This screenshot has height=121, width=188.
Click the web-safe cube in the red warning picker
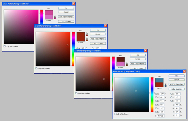87,38
